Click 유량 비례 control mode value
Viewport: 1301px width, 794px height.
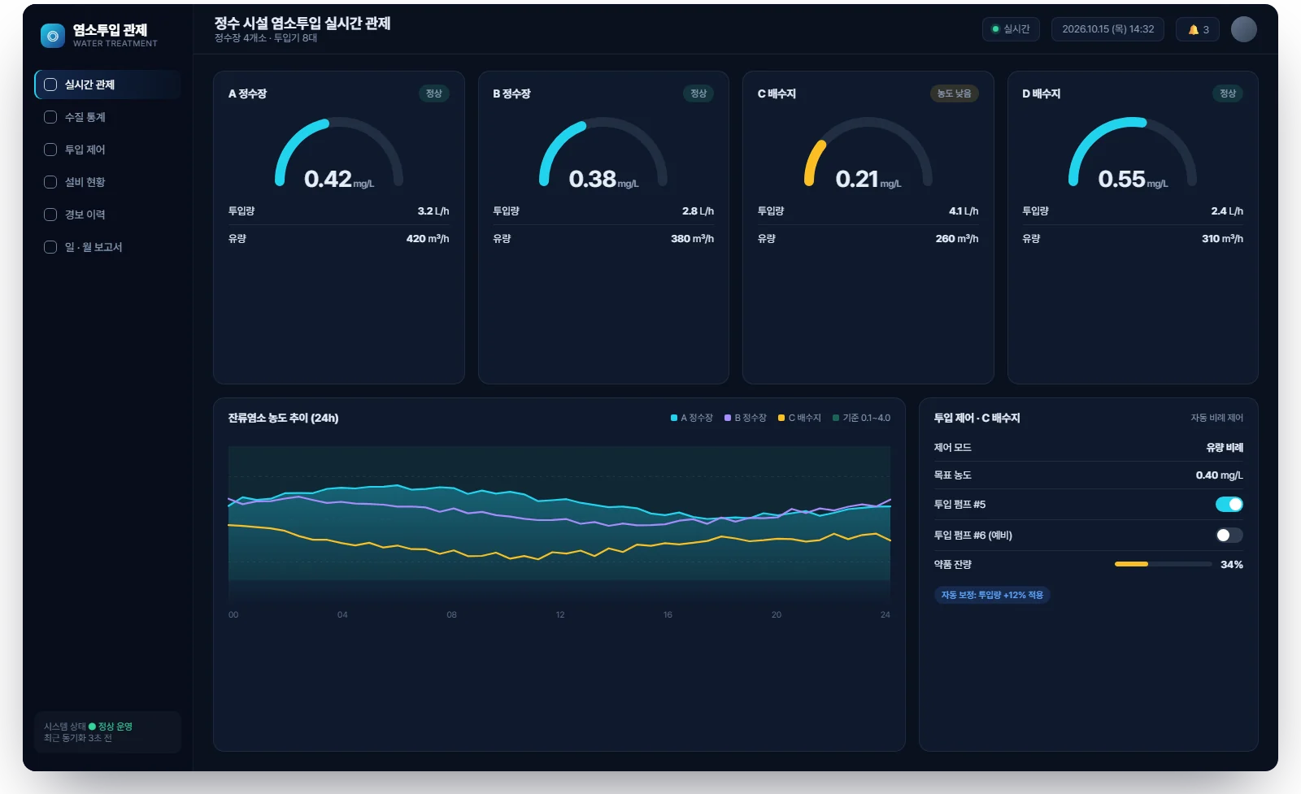pyautogui.click(x=1225, y=448)
